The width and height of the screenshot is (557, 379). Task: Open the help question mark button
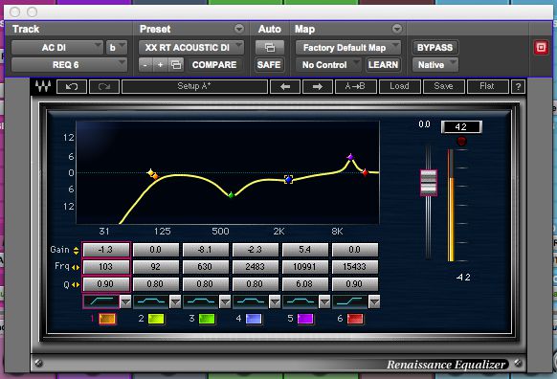click(x=518, y=87)
